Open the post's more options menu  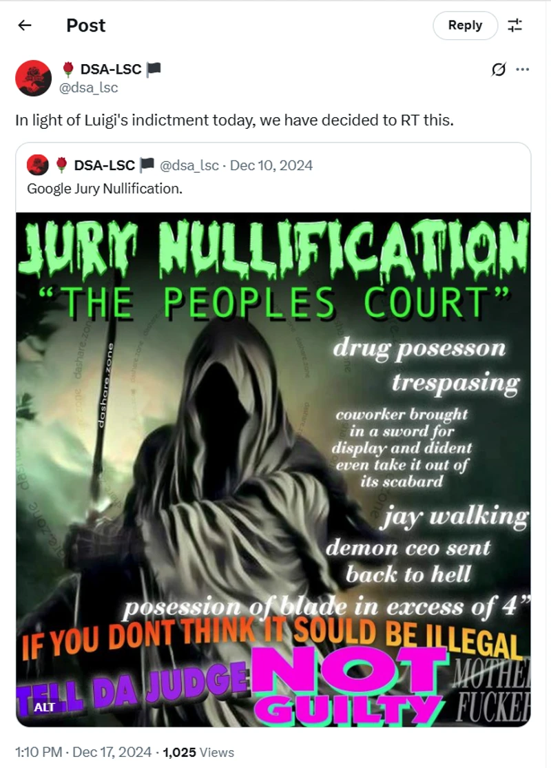523,70
